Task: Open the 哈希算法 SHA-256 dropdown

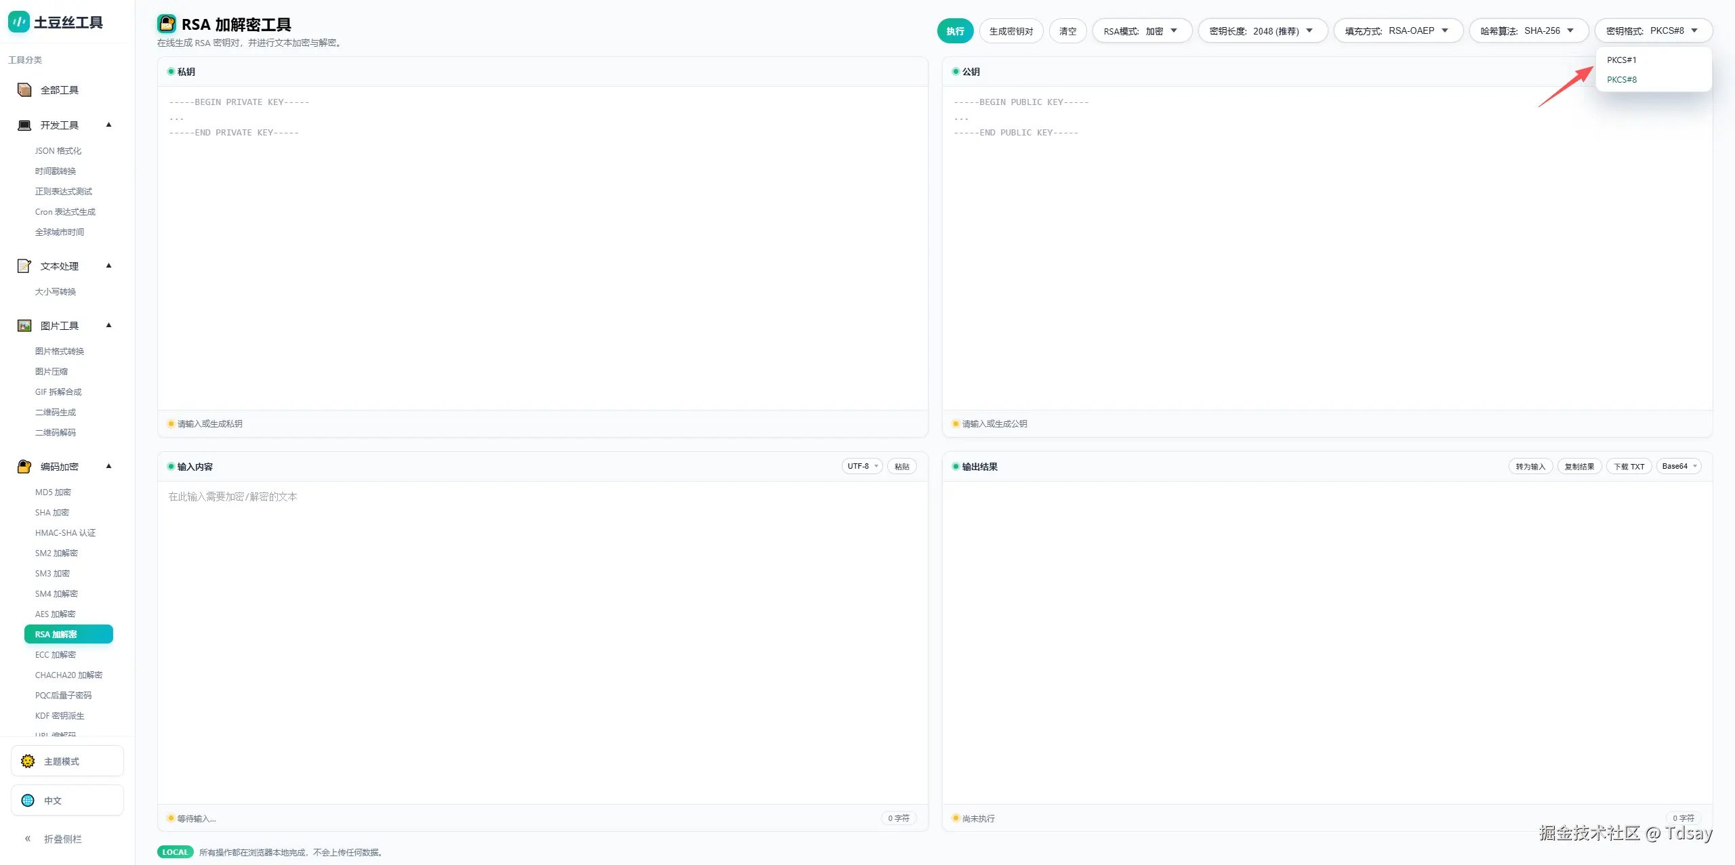Action: point(1528,31)
